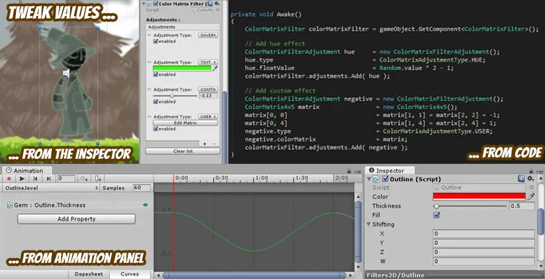Click the Samples field showing 60
This screenshot has height=279, width=545.
(142, 187)
